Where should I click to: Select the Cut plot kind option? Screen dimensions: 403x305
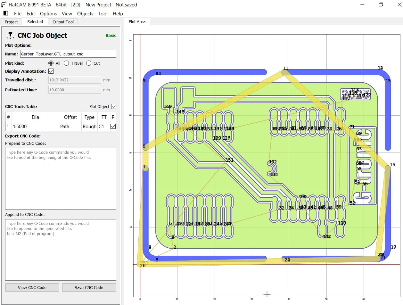pyautogui.click(x=89, y=63)
